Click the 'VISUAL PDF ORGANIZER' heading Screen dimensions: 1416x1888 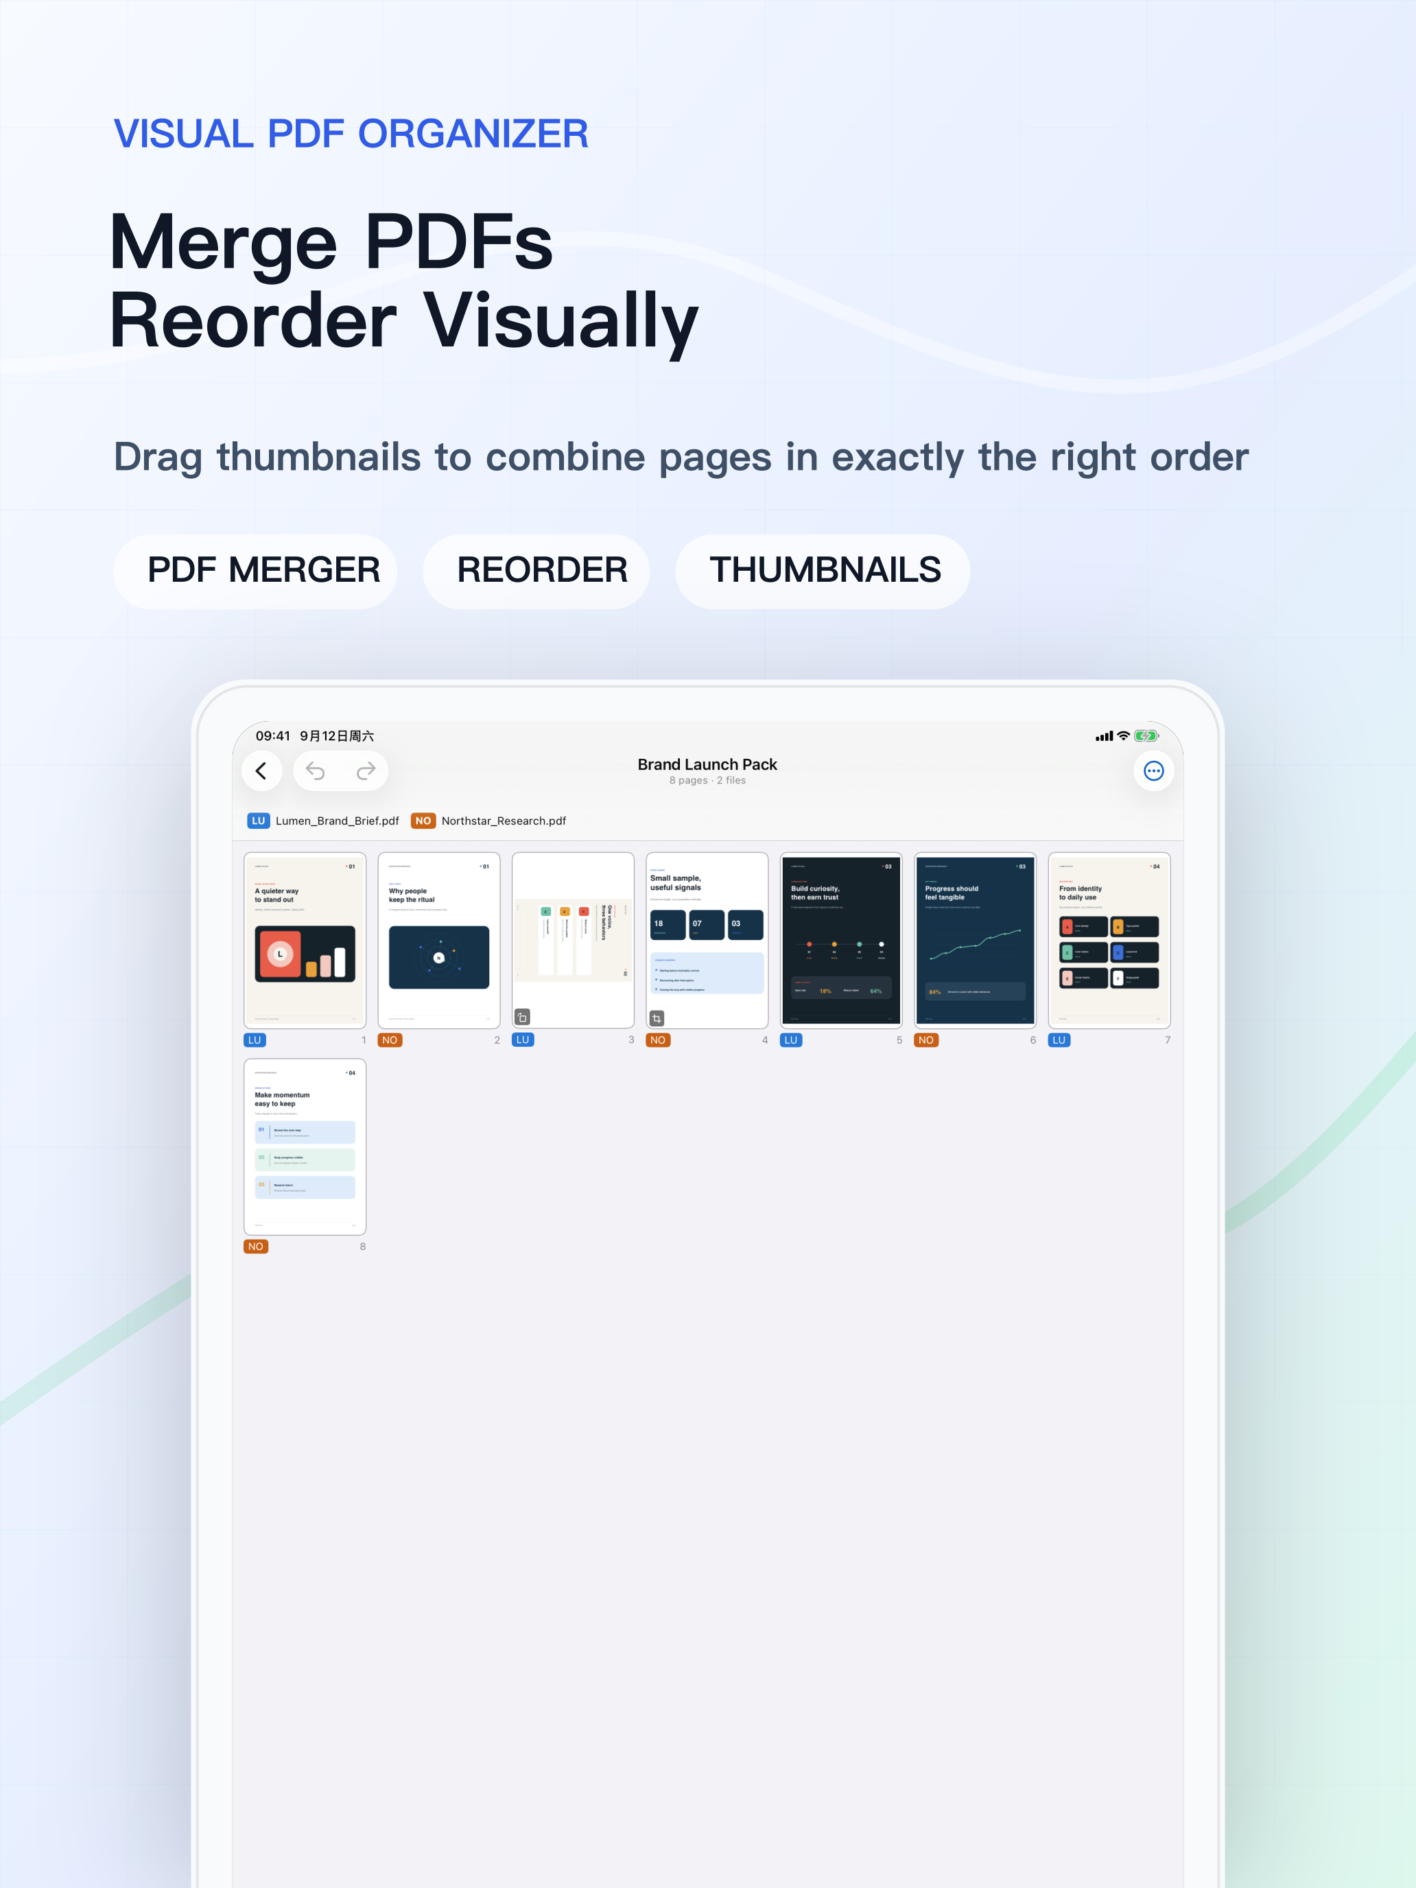[351, 134]
